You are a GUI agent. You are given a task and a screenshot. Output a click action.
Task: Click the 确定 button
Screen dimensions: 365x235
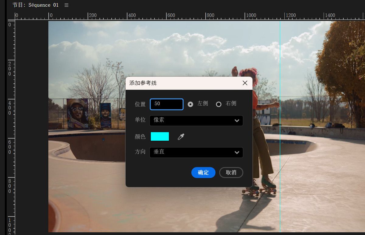coord(203,173)
